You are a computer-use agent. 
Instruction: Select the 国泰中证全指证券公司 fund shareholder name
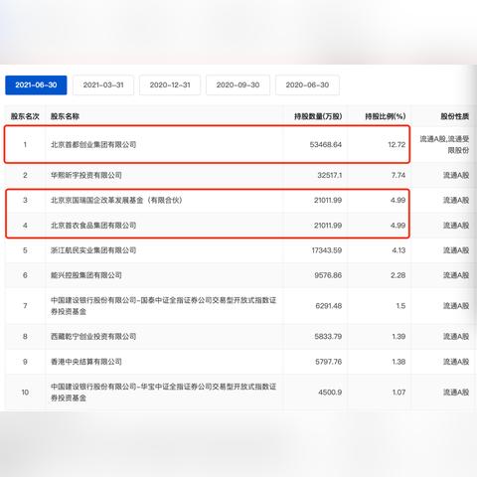coord(163,306)
